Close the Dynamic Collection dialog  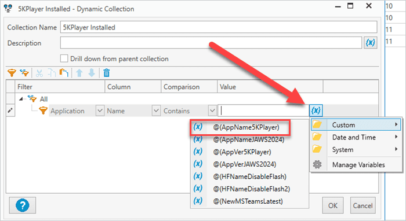tap(369, 6)
